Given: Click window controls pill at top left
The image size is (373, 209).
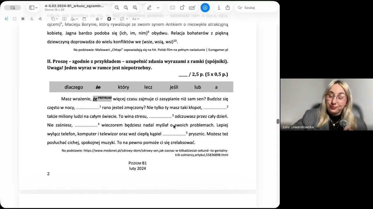Looking at the screenshot, I should 13,8.
